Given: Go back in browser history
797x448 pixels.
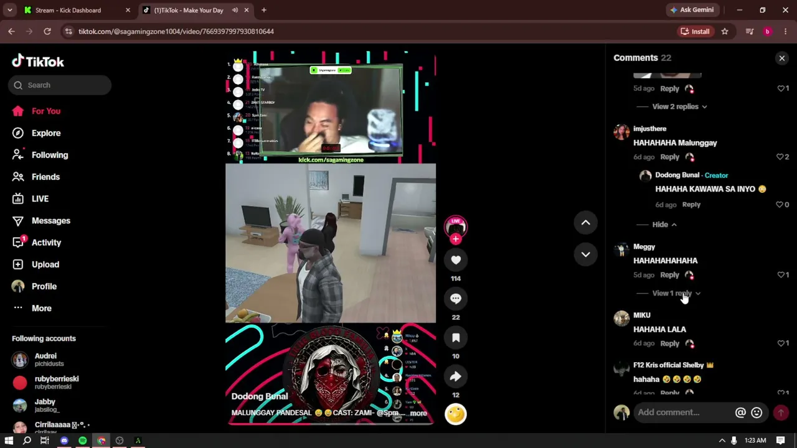Looking at the screenshot, I should tap(11, 31).
